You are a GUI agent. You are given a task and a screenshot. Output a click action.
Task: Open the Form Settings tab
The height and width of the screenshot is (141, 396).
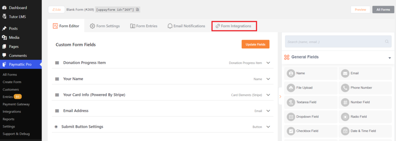[x=105, y=26]
